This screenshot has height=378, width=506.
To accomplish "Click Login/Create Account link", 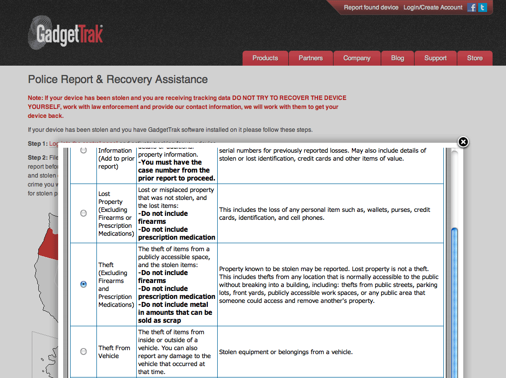I will coord(433,7).
